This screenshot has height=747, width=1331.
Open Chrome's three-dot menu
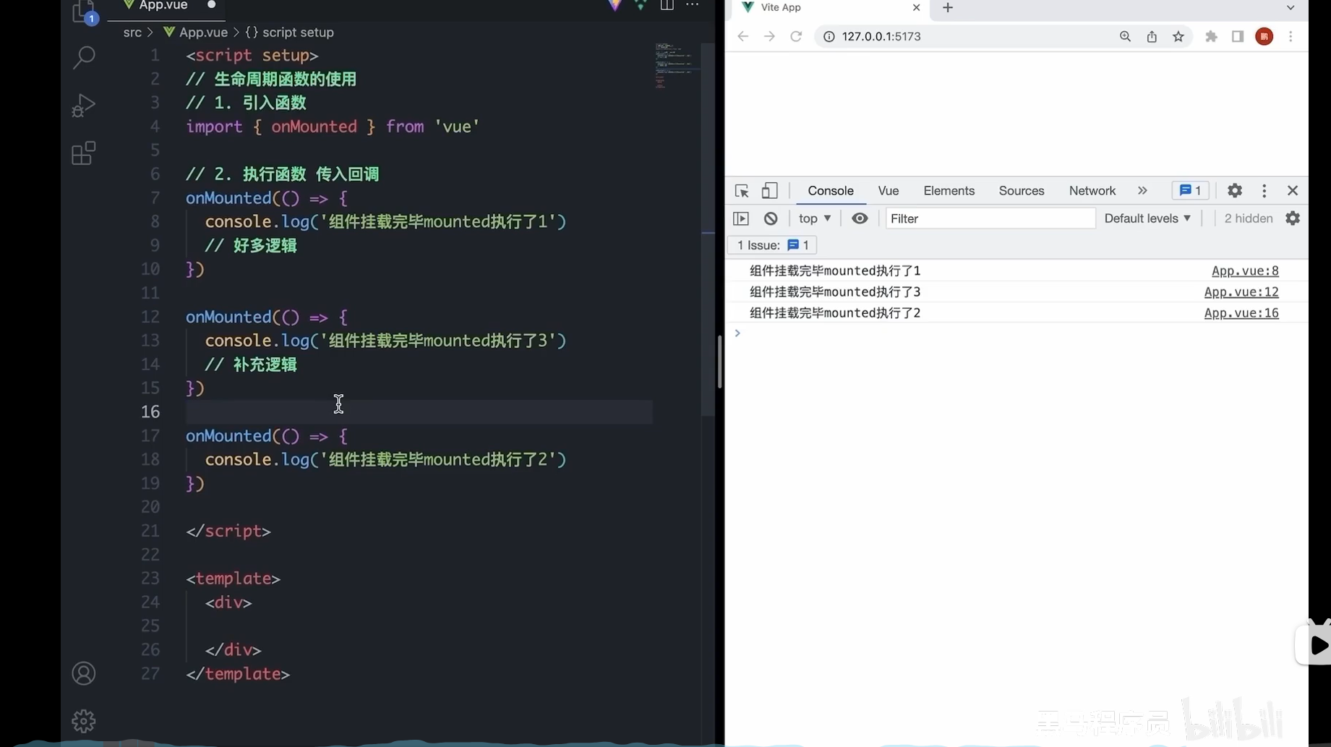pyautogui.click(x=1291, y=36)
